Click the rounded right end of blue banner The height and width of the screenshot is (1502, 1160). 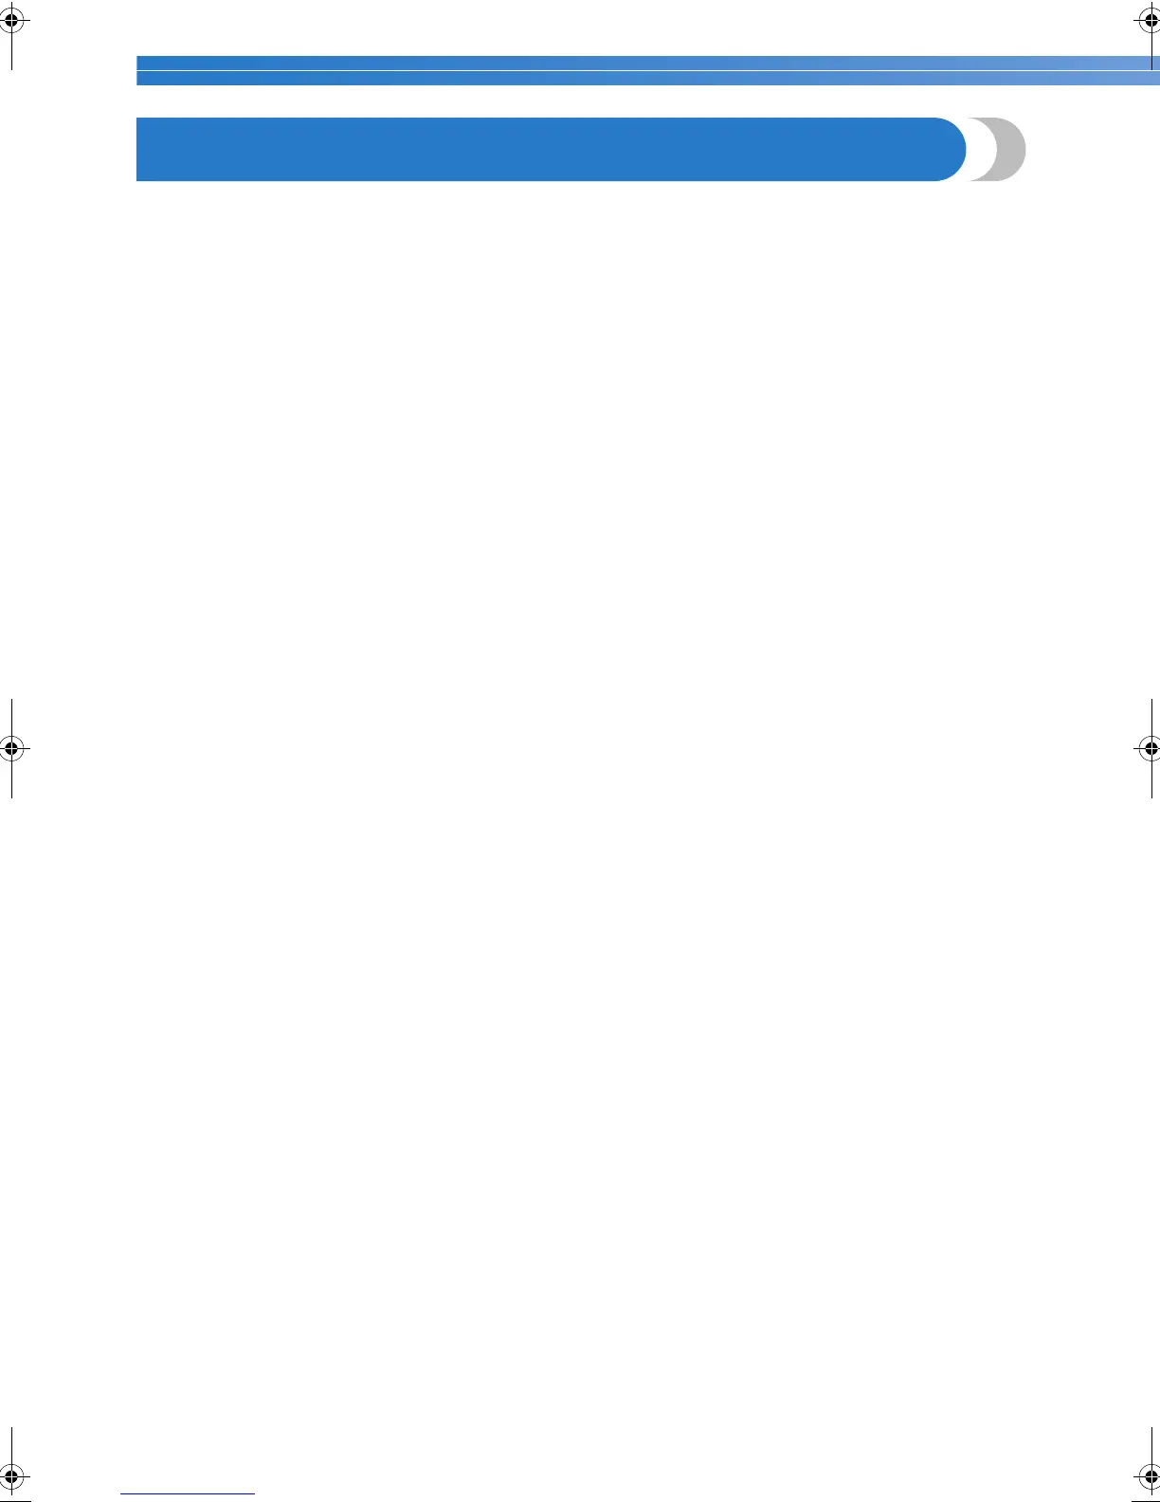click(951, 149)
